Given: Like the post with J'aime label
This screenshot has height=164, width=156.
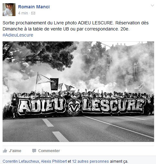Looking at the screenshot, I should [15, 151].
